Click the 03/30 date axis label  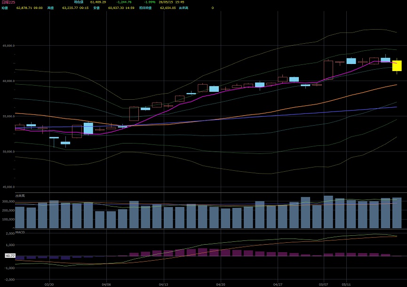click(x=49, y=284)
